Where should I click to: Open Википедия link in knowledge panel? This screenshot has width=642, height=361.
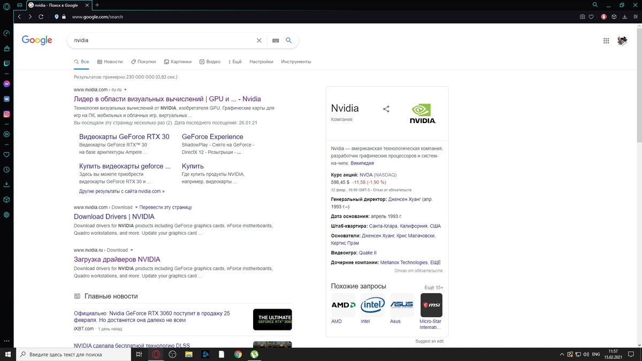362,163
